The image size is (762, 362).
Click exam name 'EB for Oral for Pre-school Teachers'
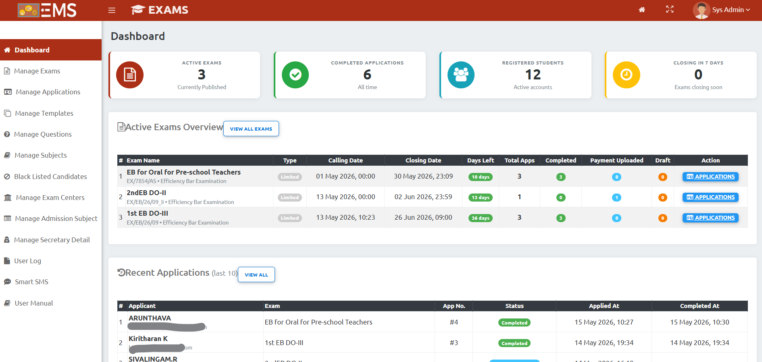pos(183,172)
